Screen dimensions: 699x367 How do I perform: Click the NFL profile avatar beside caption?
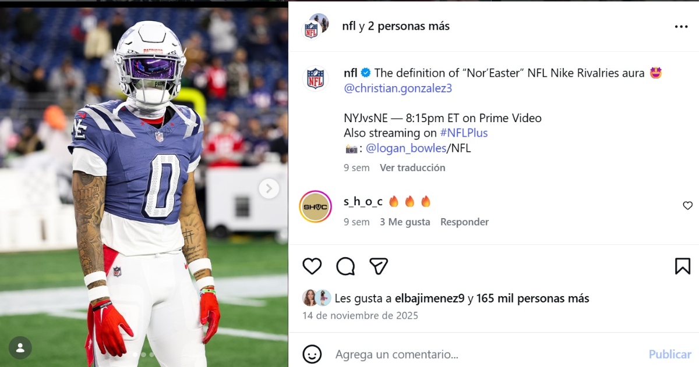pos(315,79)
